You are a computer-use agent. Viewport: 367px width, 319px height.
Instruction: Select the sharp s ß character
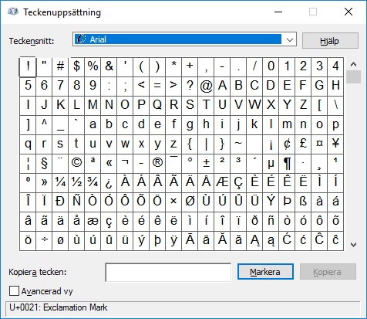point(303,202)
